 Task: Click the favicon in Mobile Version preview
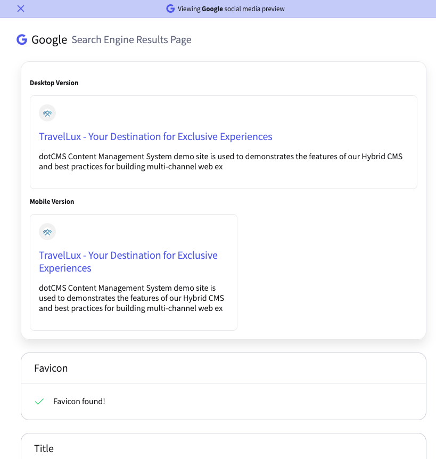click(x=47, y=232)
